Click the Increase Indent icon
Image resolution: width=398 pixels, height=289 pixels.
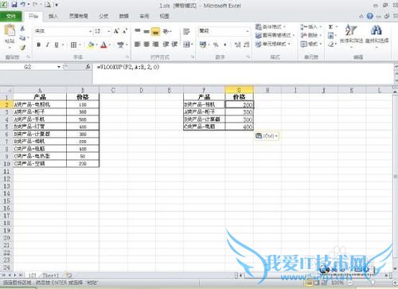[x=174, y=45]
